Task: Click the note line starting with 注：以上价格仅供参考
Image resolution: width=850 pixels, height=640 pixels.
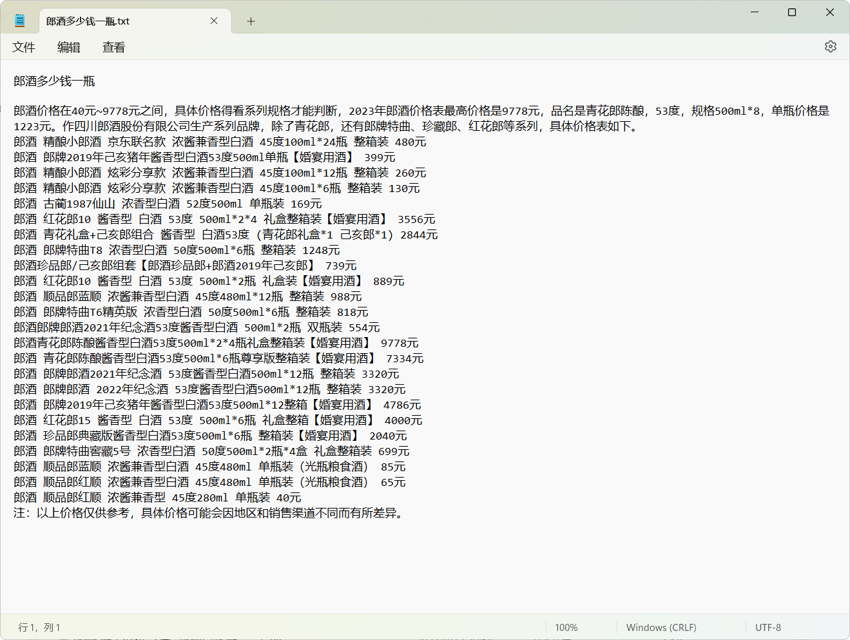Action: click(210, 513)
